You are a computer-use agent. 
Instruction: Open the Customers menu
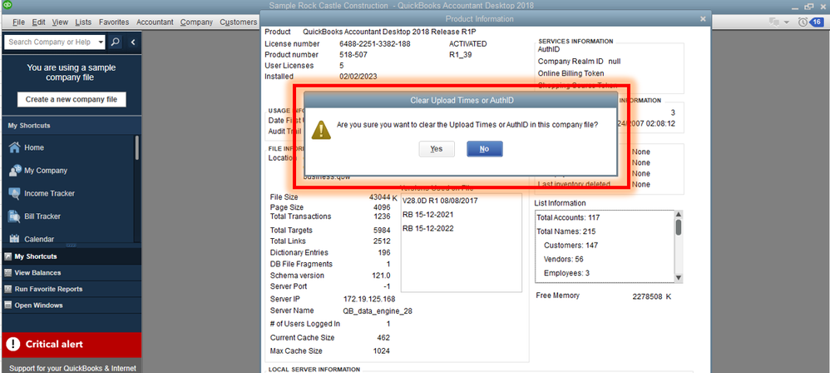click(238, 22)
